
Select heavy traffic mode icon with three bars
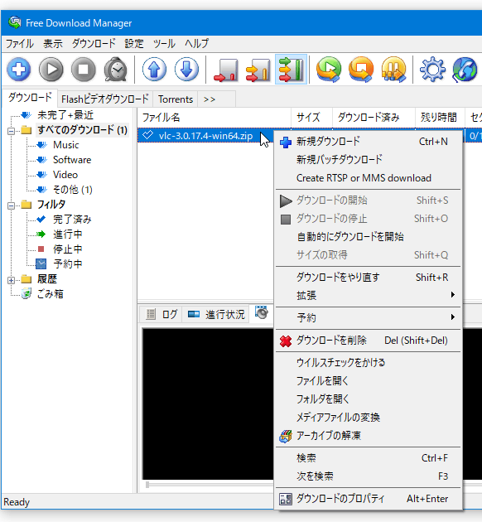click(291, 70)
